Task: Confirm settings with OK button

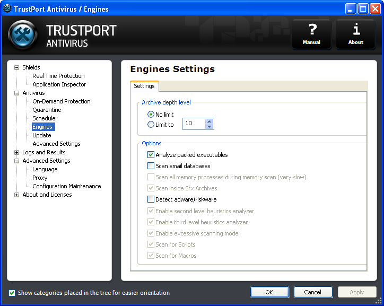Action: click(x=269, y=292)
